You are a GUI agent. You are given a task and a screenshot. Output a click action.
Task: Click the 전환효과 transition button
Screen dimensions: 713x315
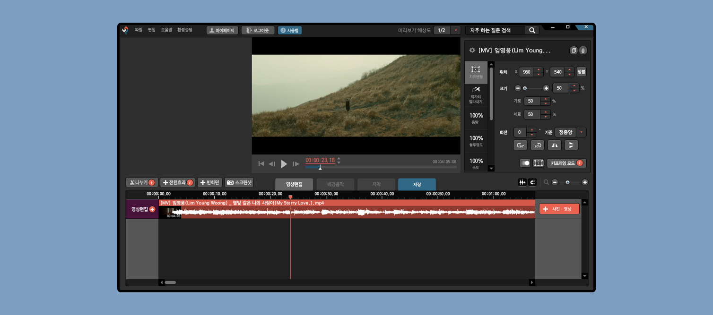(177, 182)
